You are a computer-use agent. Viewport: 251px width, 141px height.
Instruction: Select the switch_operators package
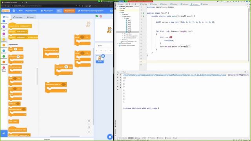click(x=130, y=38)
